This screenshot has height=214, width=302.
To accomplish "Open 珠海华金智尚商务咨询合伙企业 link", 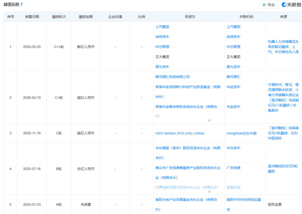I will click(186, 111).
